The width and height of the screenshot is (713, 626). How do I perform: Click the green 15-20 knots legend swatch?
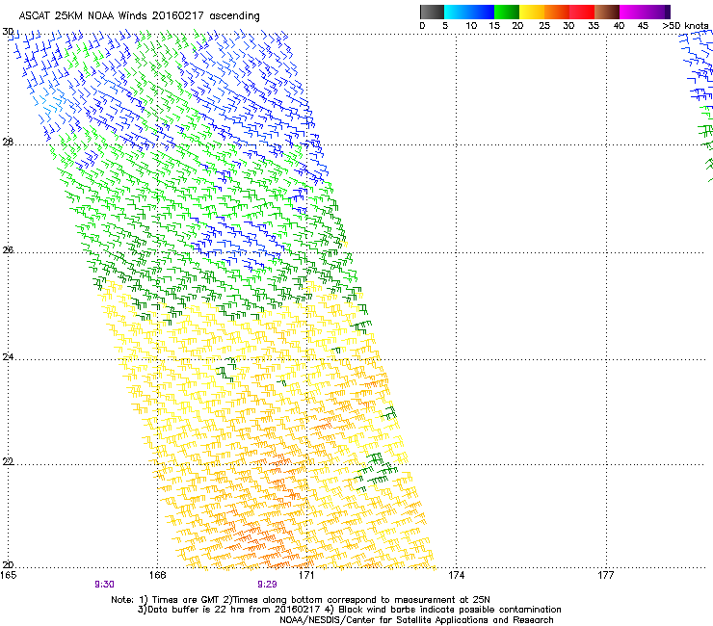[507, 12]
